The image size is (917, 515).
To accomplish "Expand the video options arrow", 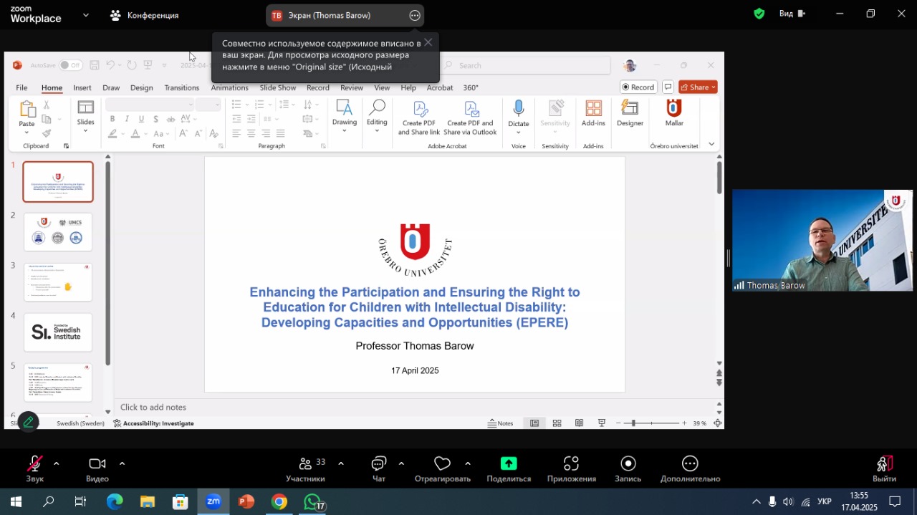I will [122, 463].
